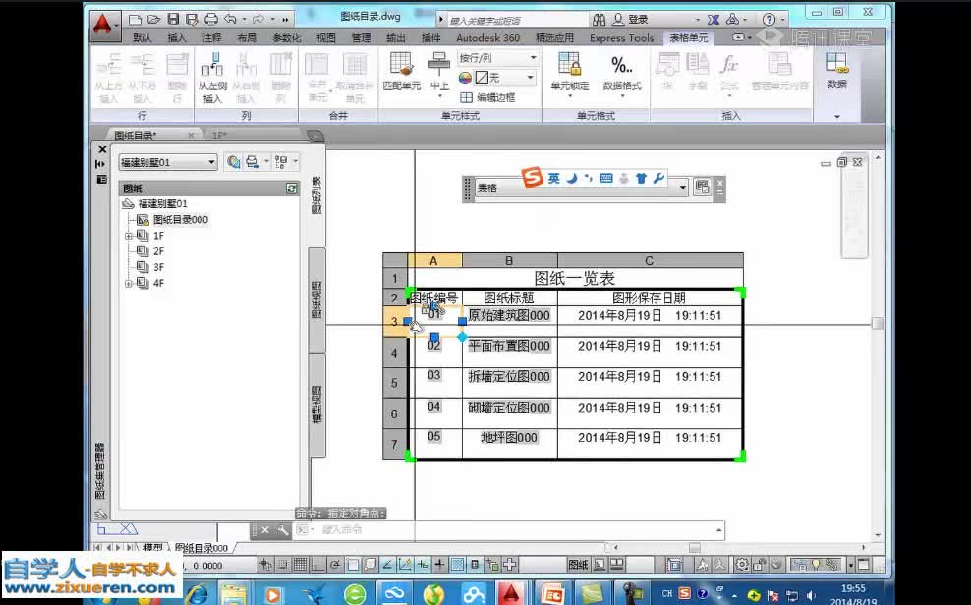Click the Data link (数据) ribbon button
The width and height of the screenshot is (971, 605).
pos(836,71)
